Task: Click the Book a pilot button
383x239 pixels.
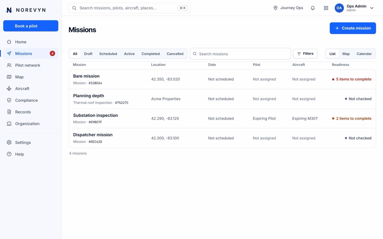Action: (x=31, y=26)
